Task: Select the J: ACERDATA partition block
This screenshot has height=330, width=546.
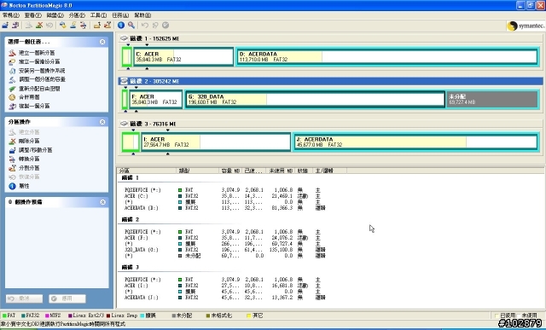Action: pos(415,142)
